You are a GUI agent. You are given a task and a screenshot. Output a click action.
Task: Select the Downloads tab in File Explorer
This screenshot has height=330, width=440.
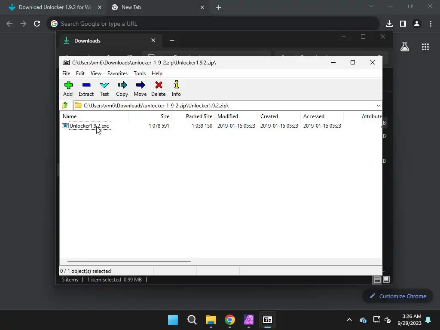(x=110, y=41)
